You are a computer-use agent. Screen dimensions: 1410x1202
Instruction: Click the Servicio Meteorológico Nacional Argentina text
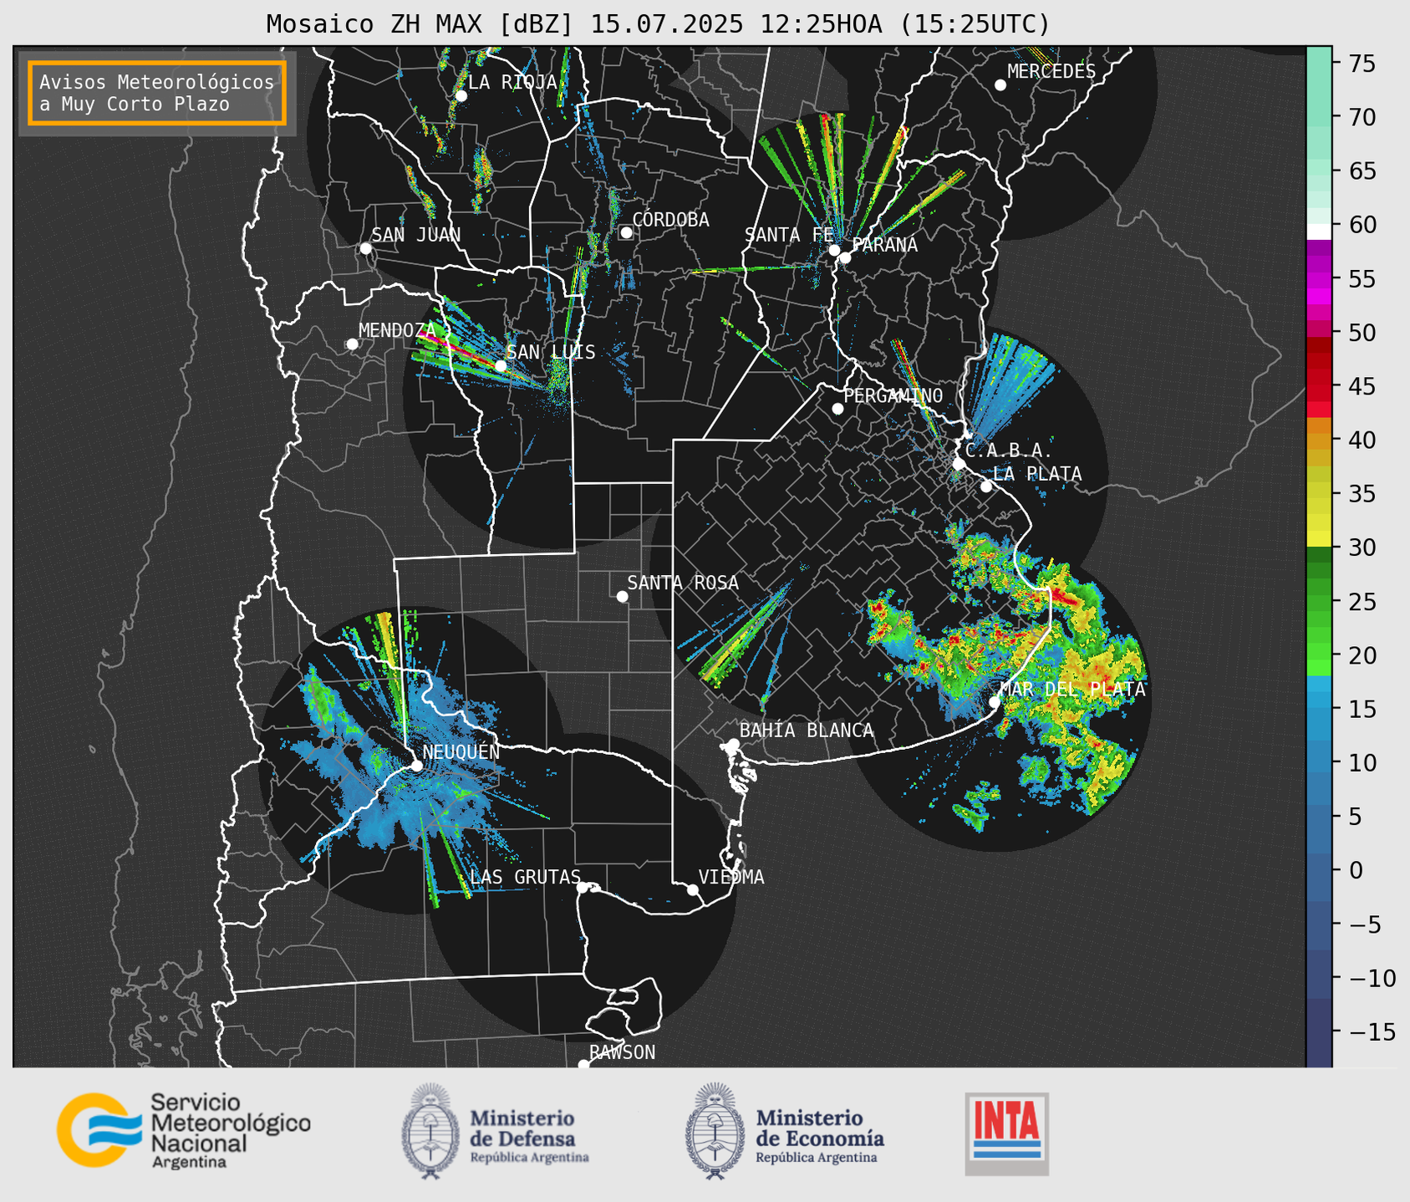tap(231, 1131)
